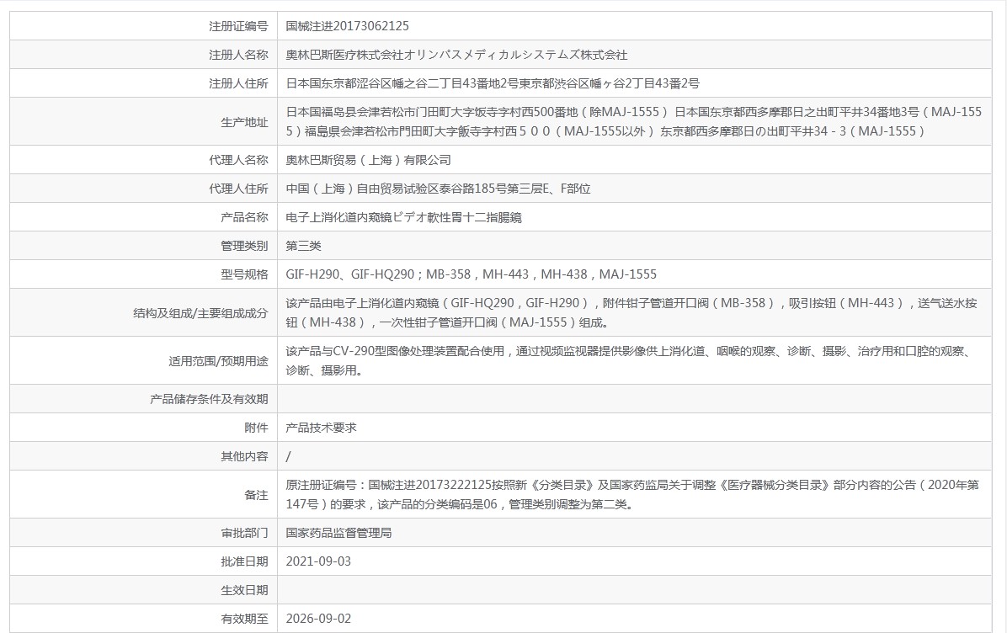Click the 适用范围/预期用途 label
Viewport: 1007px width, 633px height.
218,361
